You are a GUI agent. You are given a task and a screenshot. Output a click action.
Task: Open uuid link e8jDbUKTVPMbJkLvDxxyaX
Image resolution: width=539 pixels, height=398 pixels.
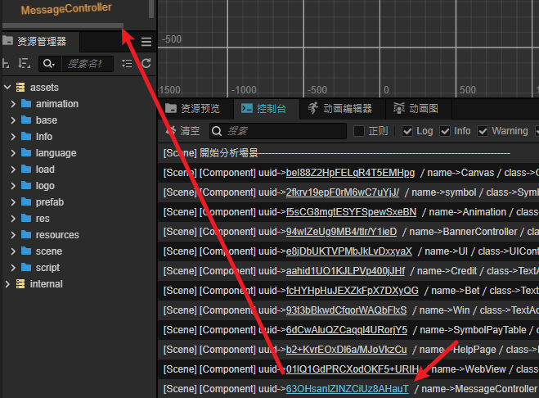pos(349,251)
